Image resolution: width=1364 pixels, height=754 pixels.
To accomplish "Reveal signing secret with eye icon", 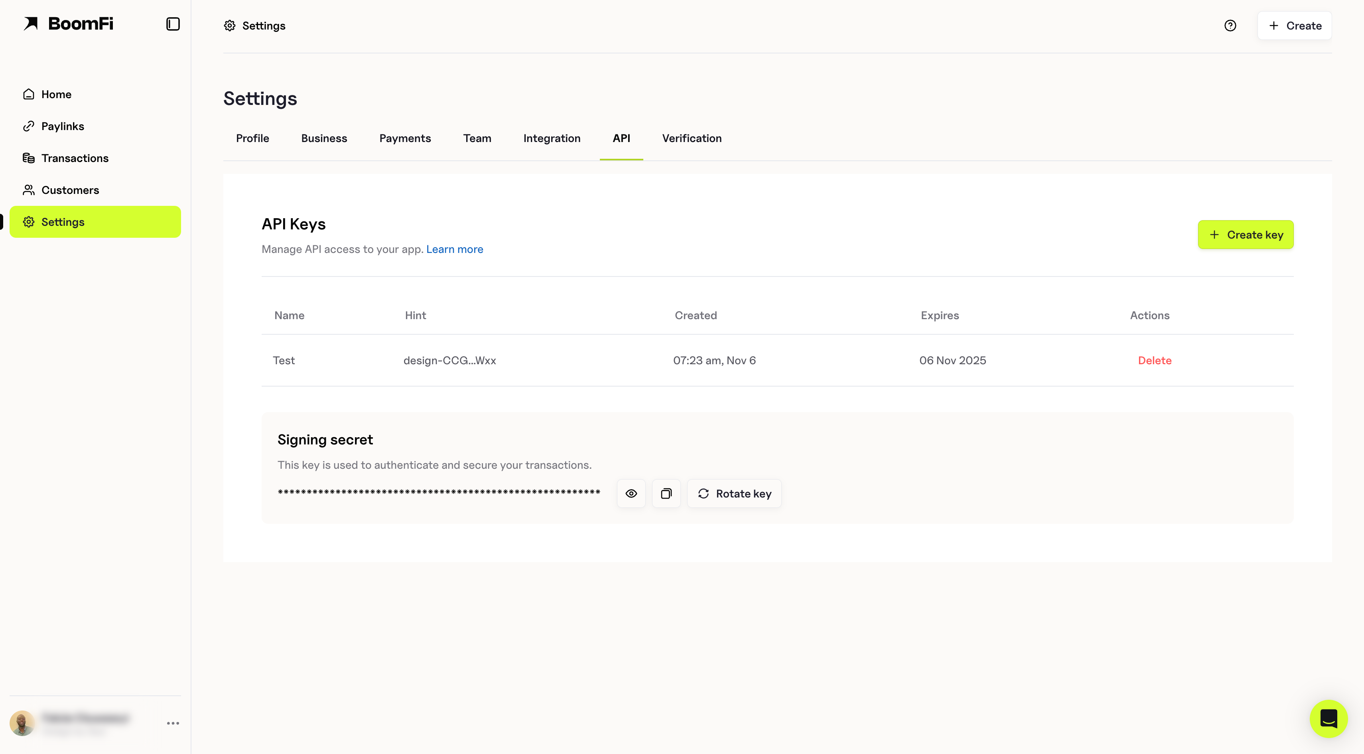I will [631, 493].
